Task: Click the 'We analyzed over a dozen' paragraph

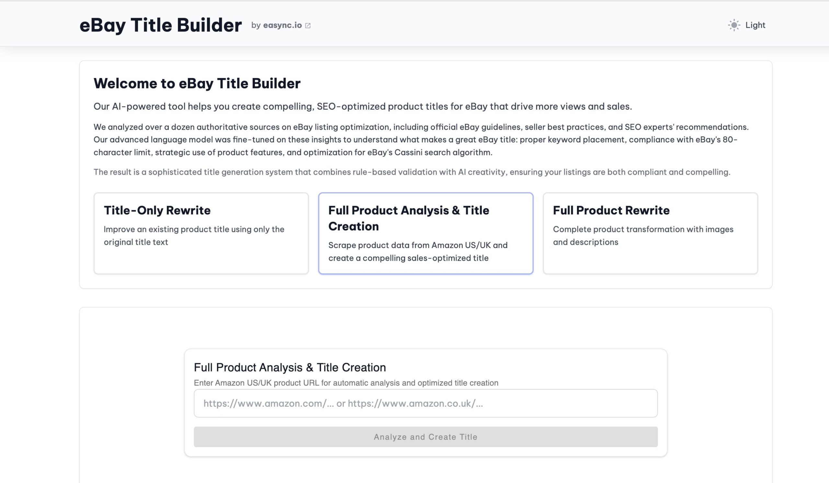Action: 421,140
